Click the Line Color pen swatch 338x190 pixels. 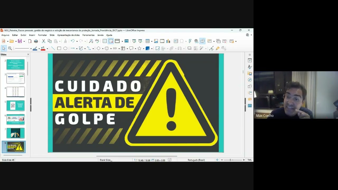point(35,48)
